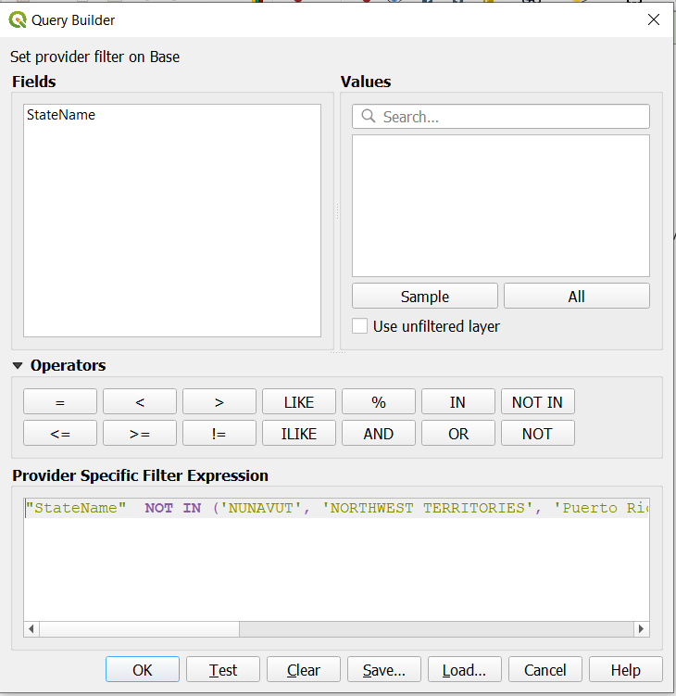This screenshot has width=676, height=696.
Task: Insert the AND operator
Action: pyautogui.click(x=379, y=434)
